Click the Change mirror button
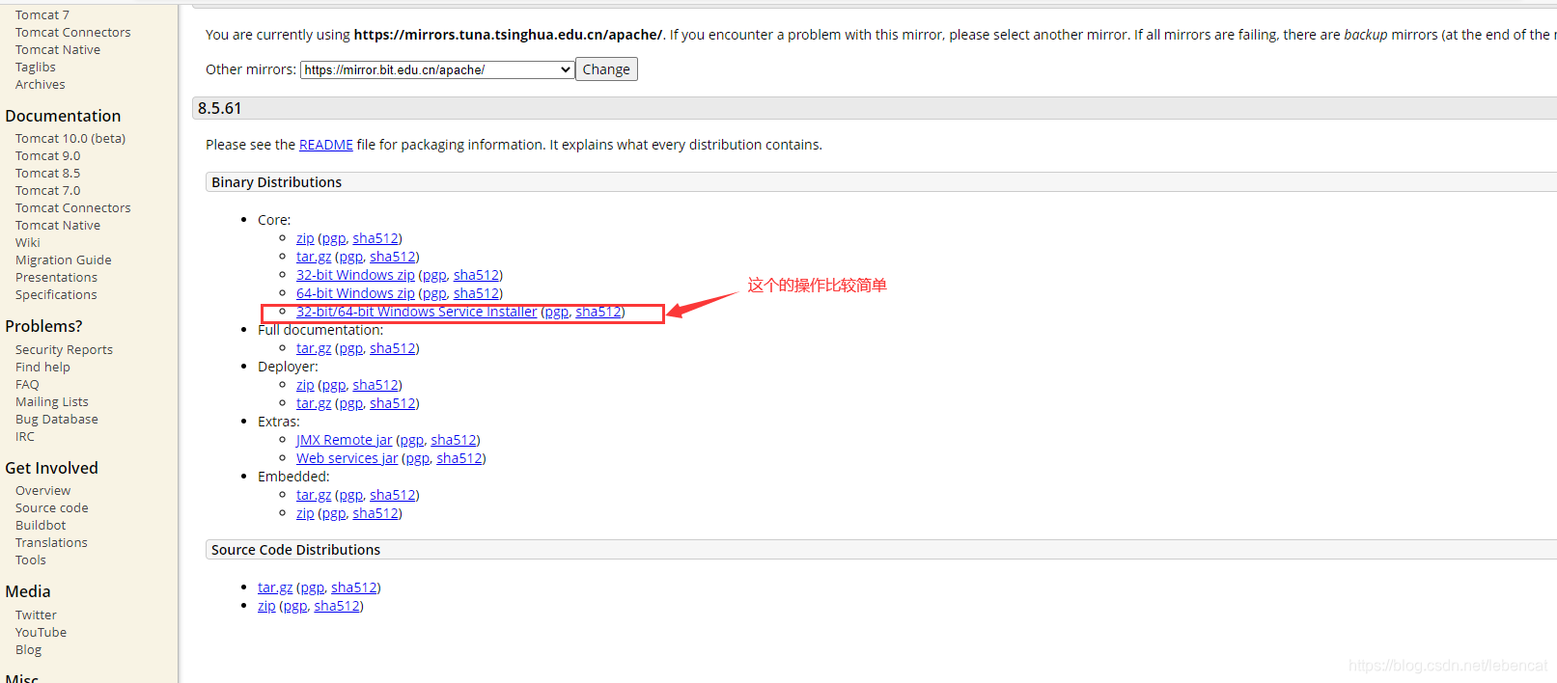The height and width of the screenshot is (683, 1557). click(606, 69)
